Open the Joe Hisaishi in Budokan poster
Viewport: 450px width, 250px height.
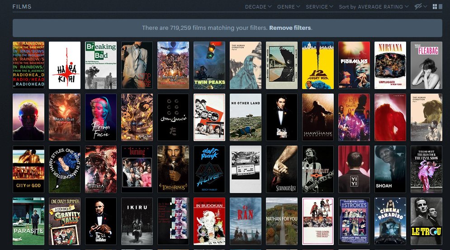[209, 221]
